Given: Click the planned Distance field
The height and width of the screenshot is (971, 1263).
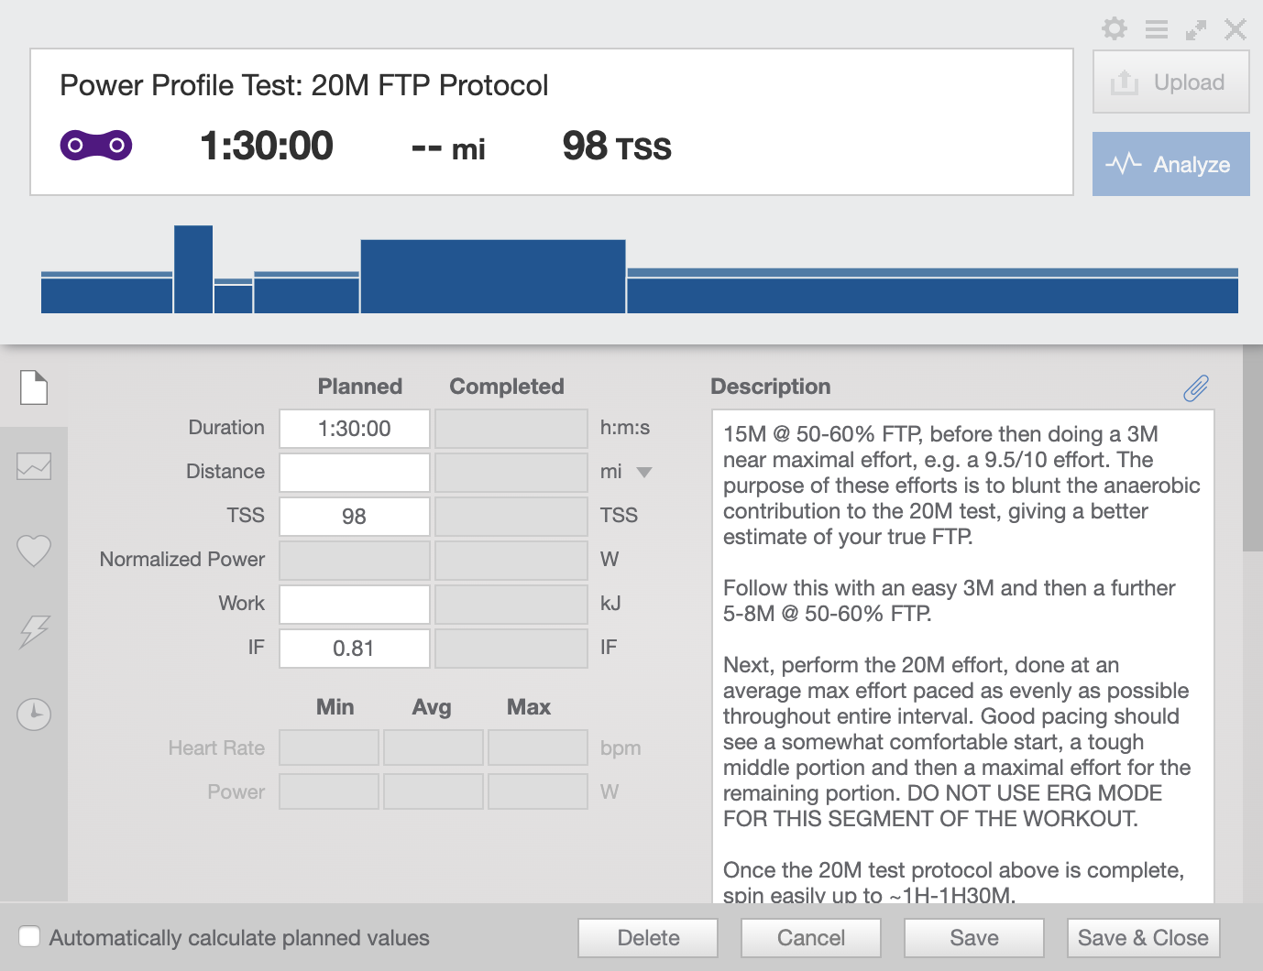Looking at the screenshot, I should [355, 473].
